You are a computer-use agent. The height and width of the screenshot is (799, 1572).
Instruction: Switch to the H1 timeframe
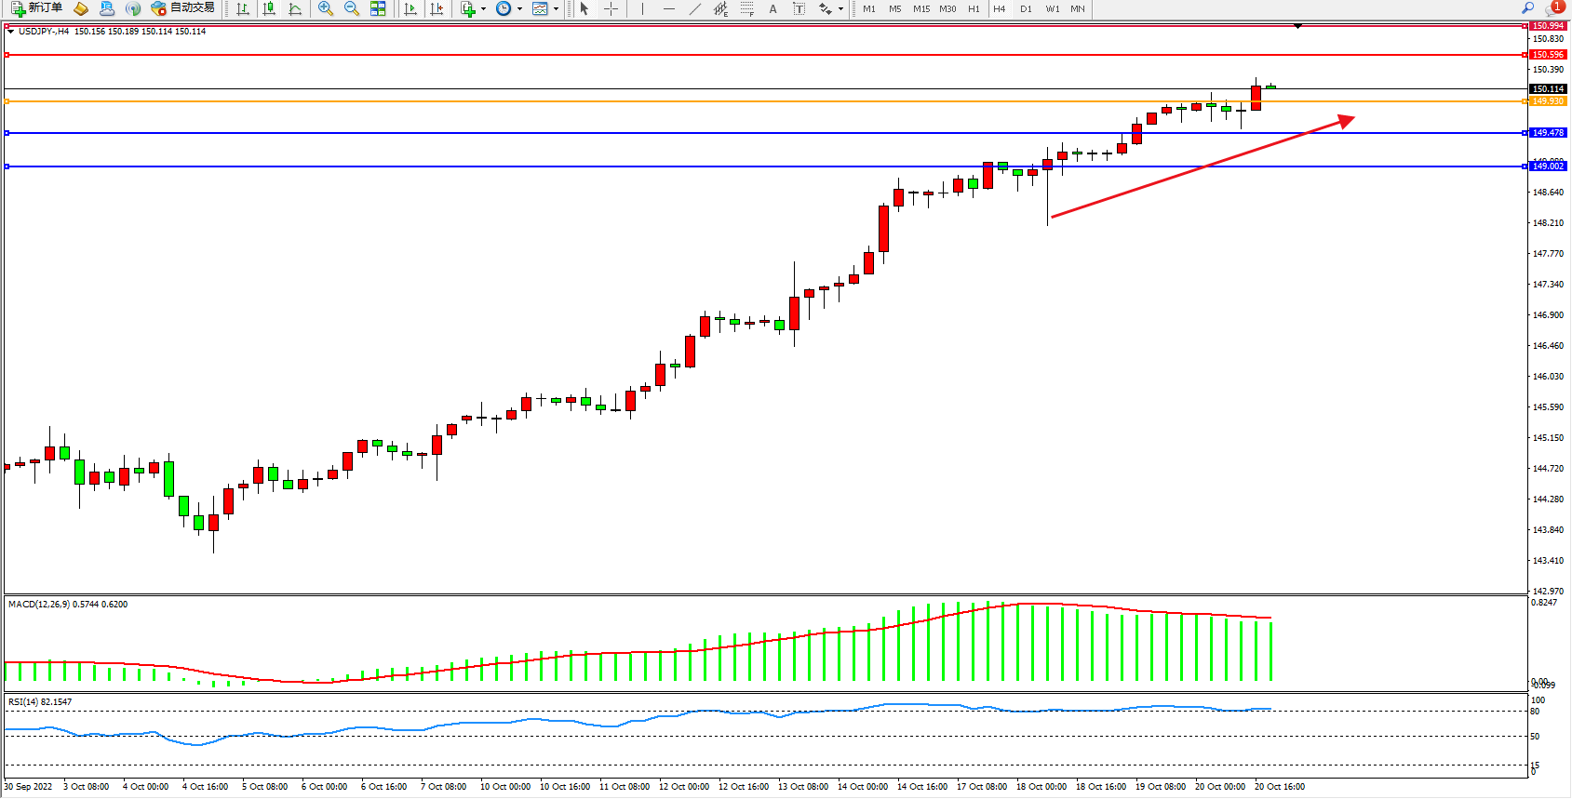(974, 8)
